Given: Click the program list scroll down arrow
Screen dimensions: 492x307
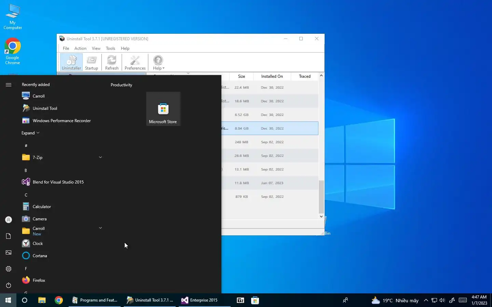Looking at the screenshot, I should click(321, 216).
